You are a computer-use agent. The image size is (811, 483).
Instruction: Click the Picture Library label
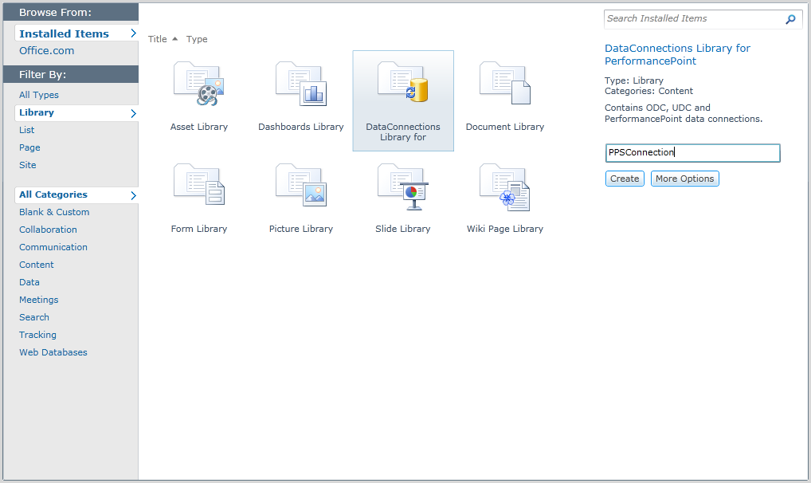pyautogui.click(x=301, y=229)
